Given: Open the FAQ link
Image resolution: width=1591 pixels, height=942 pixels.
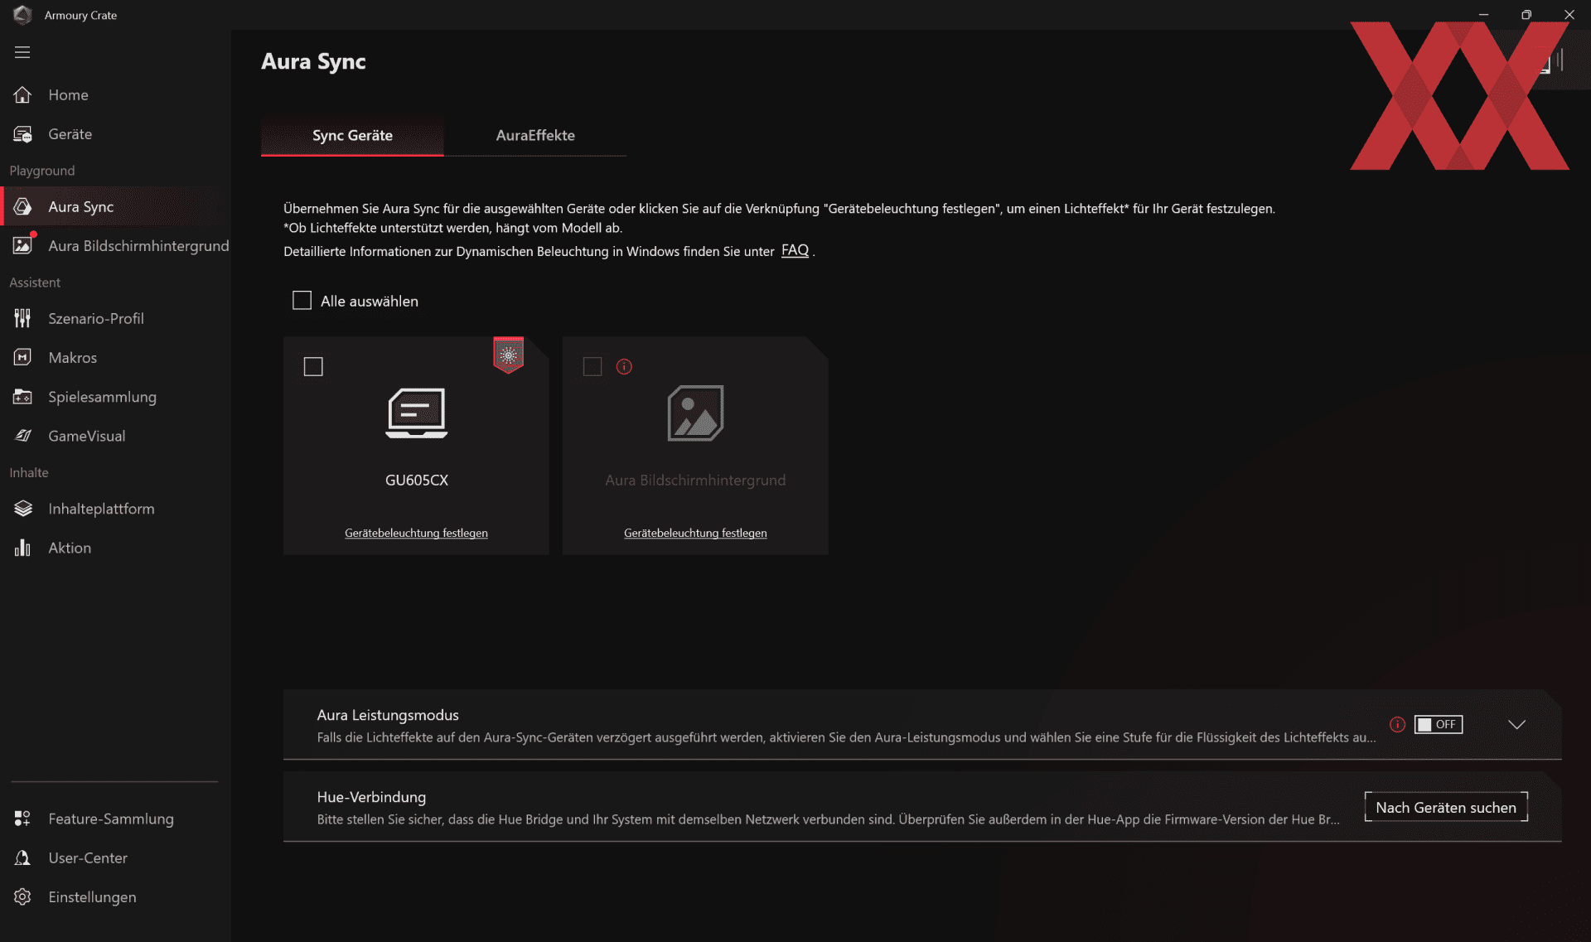Looking at the screenshot, I should coord(795,250).
